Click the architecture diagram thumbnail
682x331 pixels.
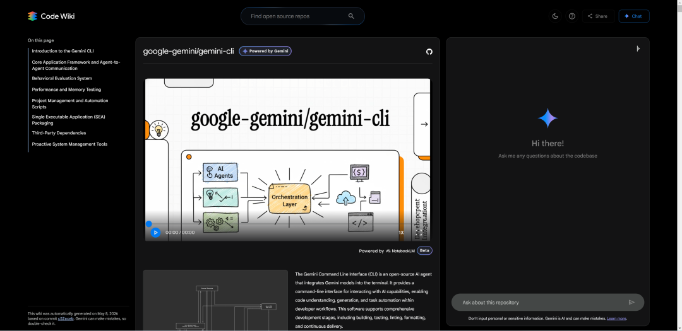point(215,300)
